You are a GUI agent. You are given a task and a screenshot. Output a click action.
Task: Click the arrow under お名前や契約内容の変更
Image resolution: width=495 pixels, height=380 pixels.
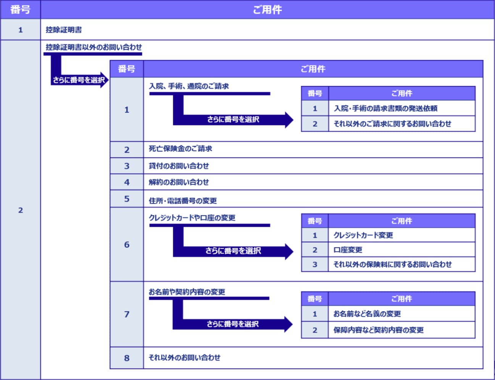pyautogui.click(x=232, y=324)
